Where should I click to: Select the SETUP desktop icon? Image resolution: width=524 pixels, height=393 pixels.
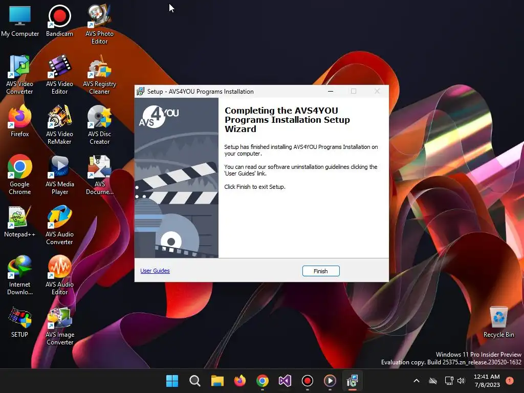[20, 322]
